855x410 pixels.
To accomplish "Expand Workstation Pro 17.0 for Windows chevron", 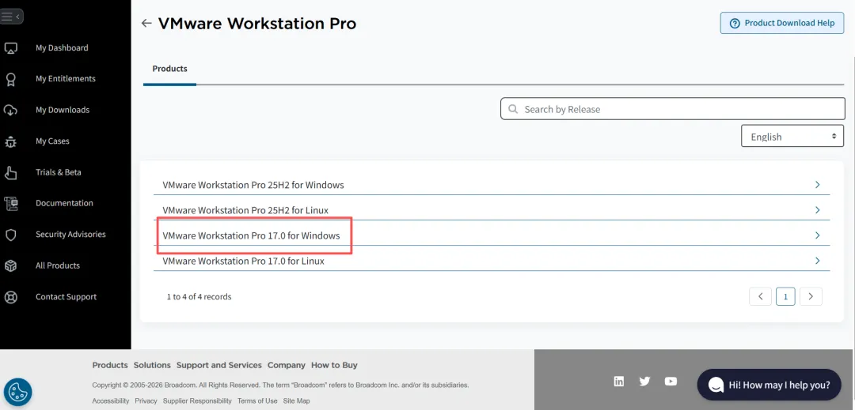I will (817, 235).
